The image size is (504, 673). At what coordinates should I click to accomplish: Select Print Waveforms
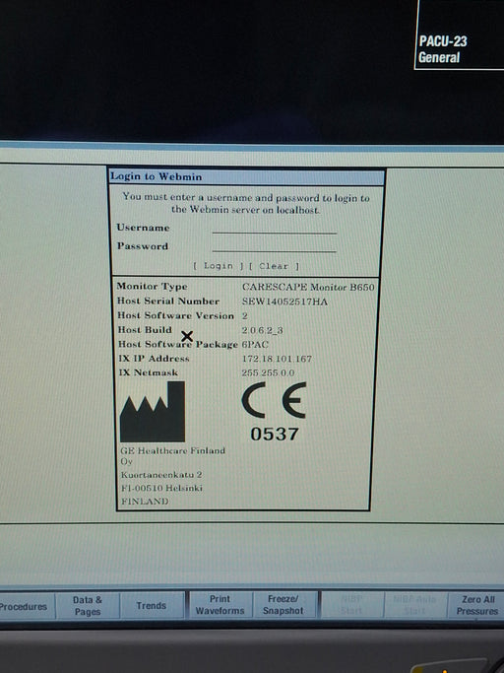tap(220, 605)
